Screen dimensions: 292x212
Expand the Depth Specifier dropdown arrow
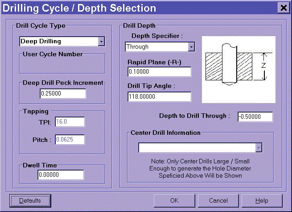[191, 46]
